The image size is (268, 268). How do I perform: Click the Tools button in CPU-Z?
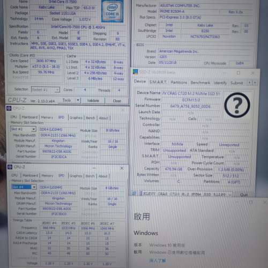(x=67, y=100)
